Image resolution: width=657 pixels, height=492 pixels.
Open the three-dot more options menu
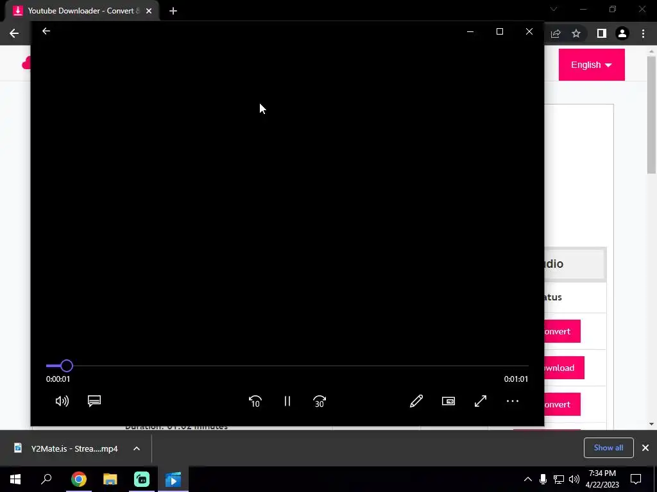(513, 401)
